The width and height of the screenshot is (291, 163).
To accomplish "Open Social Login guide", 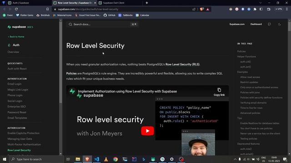I will coord(15,101).
